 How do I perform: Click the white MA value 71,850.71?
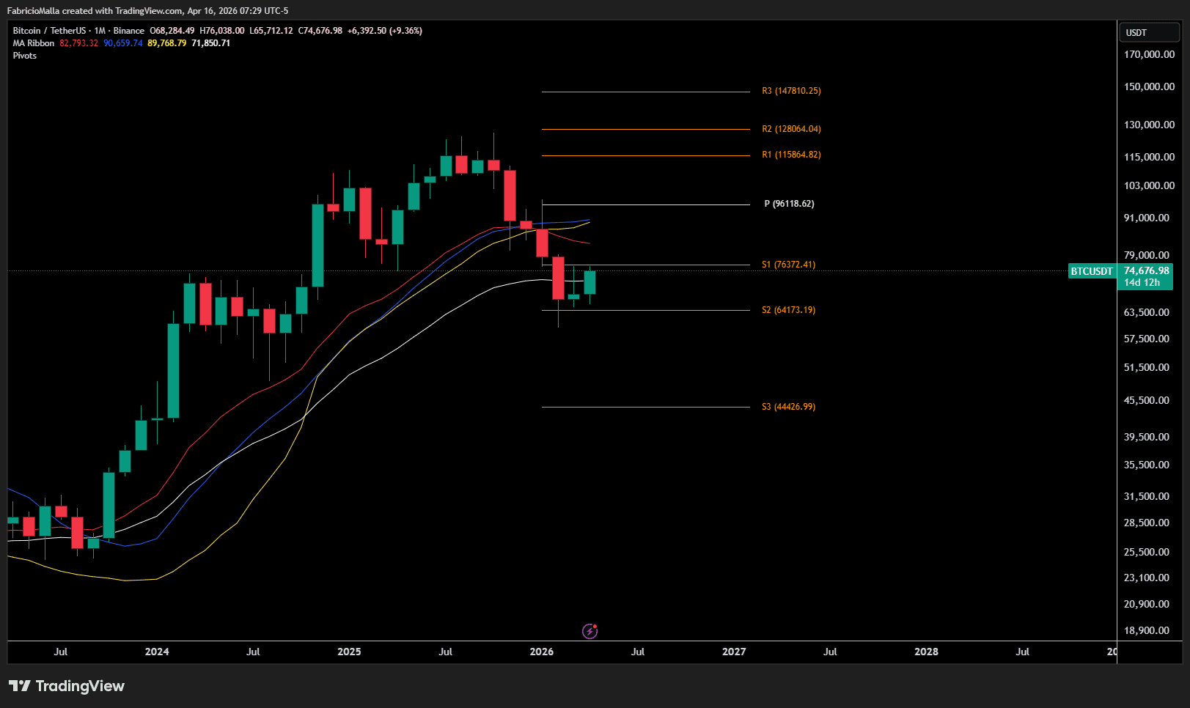(210, 43)
